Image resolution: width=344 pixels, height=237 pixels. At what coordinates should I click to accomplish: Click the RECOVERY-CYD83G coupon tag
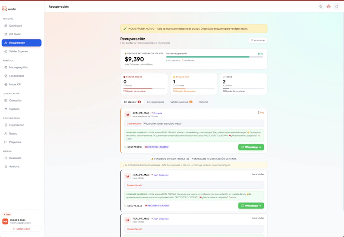[157, 206]
